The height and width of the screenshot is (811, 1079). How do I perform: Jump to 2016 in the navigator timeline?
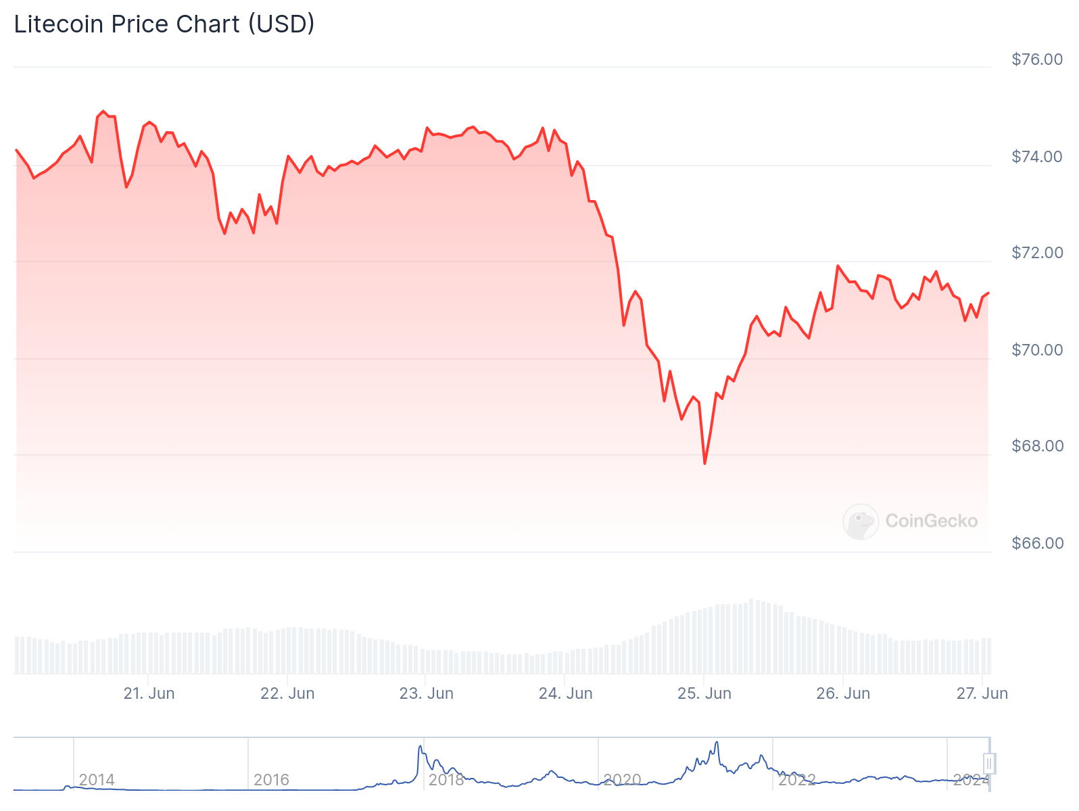click(x=271, y=780)
